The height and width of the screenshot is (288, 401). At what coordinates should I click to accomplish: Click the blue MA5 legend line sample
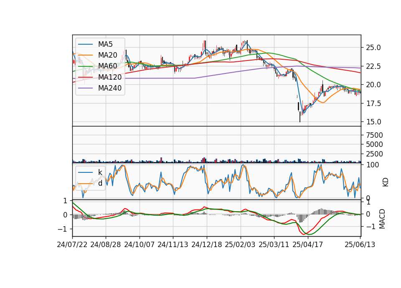pos(85,44)
